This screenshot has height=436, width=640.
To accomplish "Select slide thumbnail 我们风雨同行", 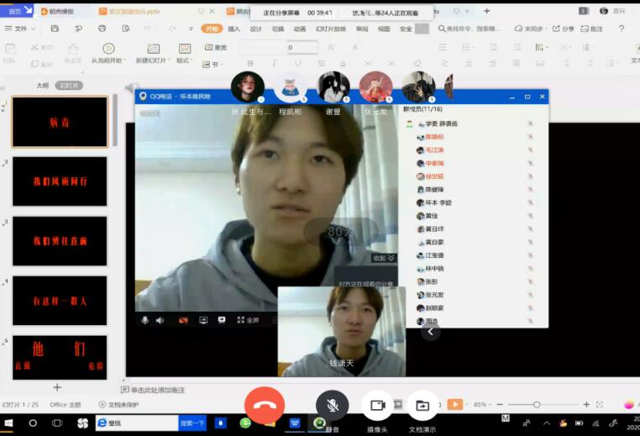I will (60, 181).
